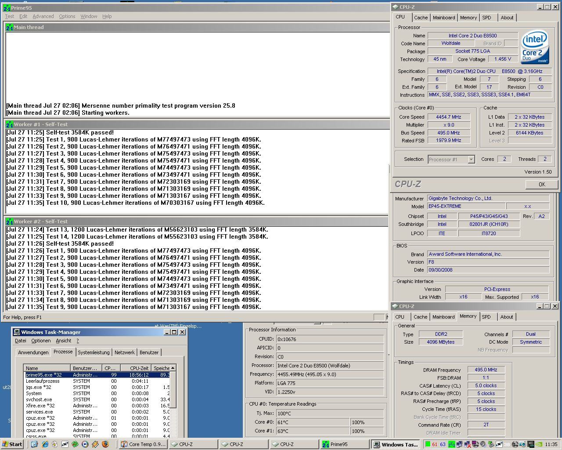Open the Cache tab in top CPU-Z window
The height and width of the screenshot is (450, 562).
tap(421, 18)
